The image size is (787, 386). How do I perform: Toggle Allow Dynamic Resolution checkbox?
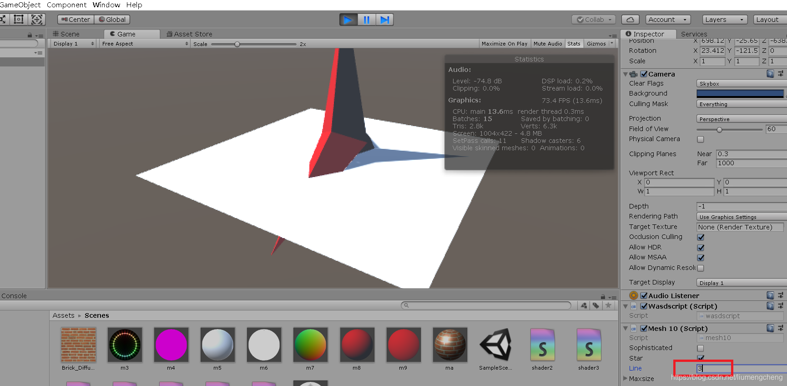point(701,268)
